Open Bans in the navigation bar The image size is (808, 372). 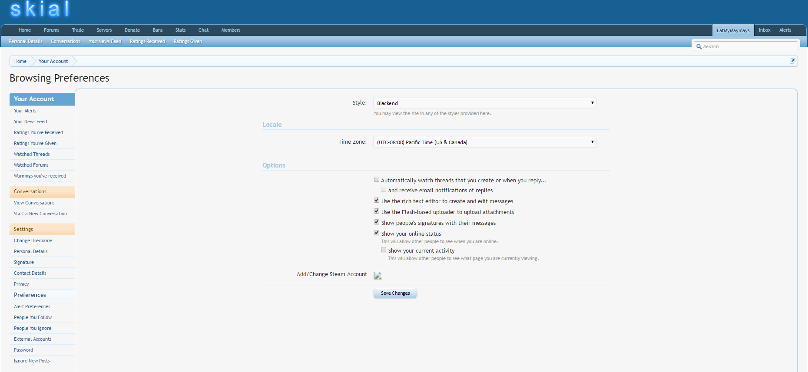(x=158, y=30)
